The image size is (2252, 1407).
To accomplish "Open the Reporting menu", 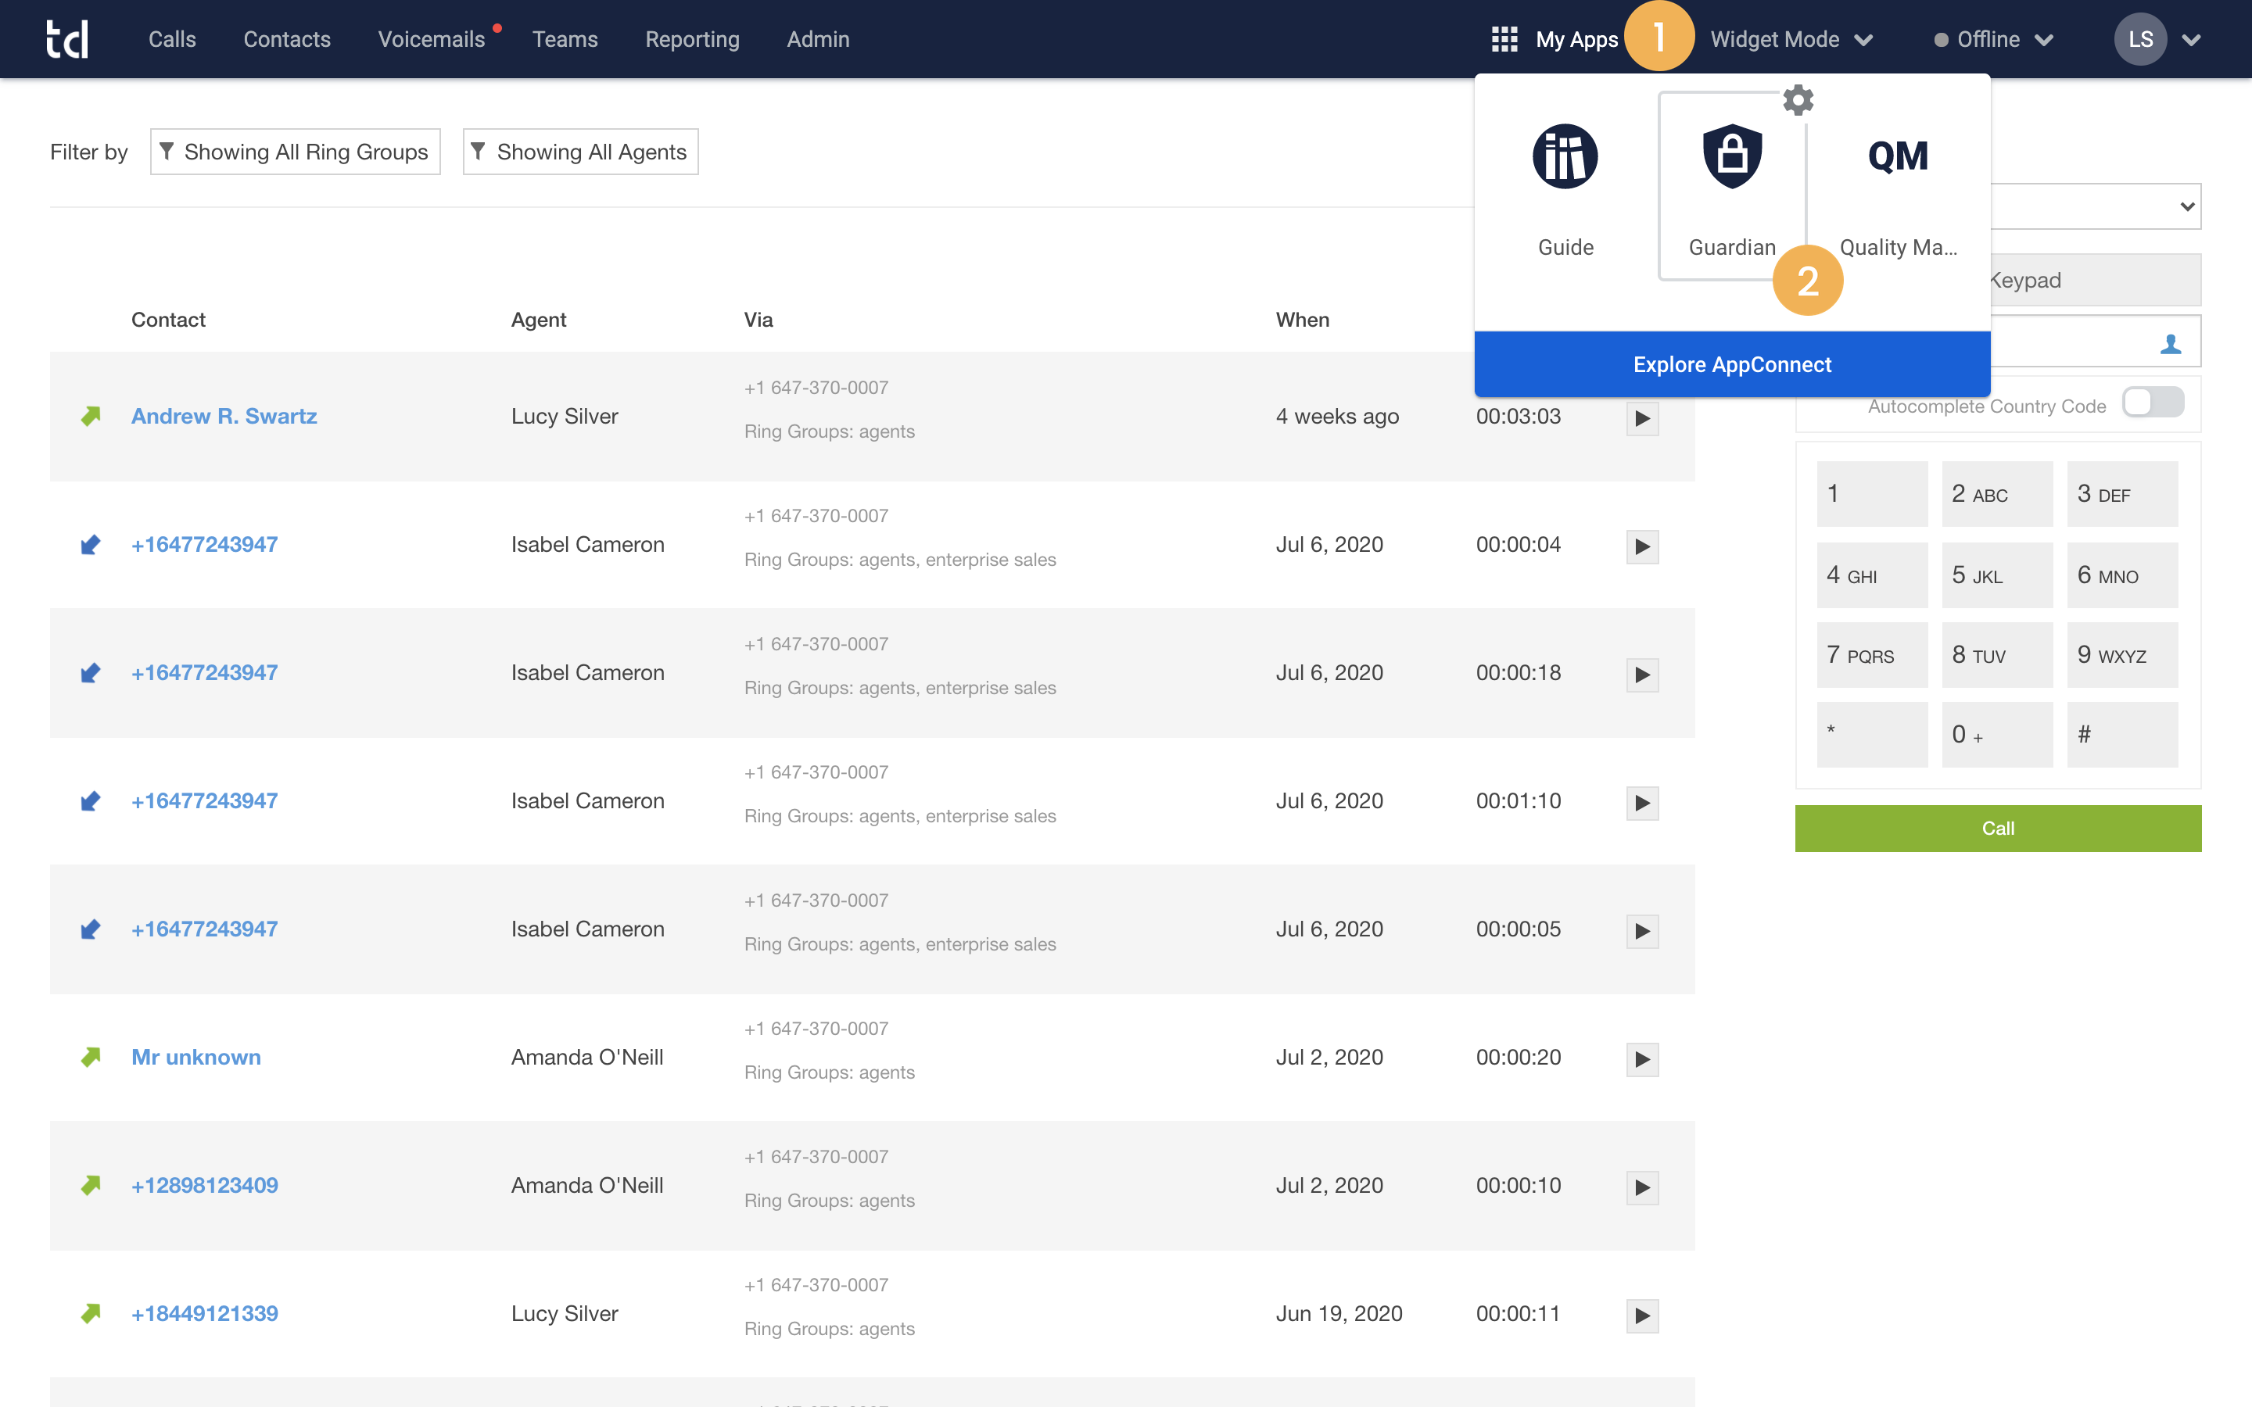I will (692, 39).
